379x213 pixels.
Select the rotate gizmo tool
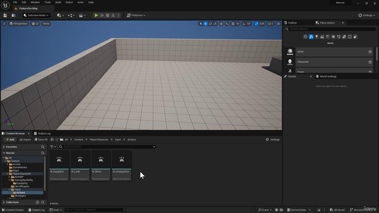click(211, 24)
